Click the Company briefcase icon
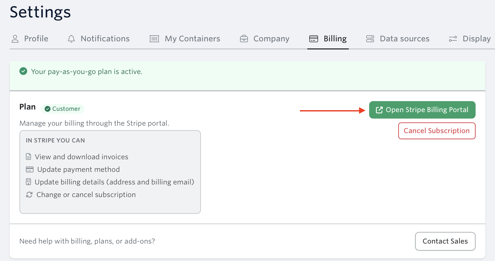 pyautogui.click(x=244, y=39)
